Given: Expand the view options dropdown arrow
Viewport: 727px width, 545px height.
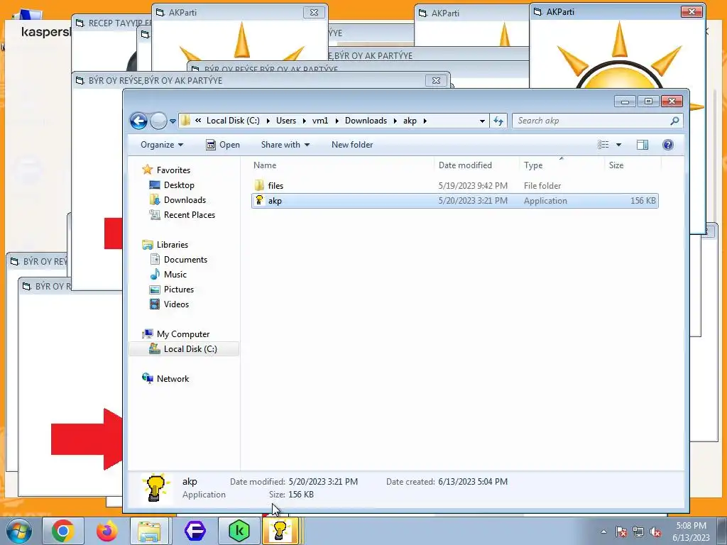Looking at the screenshot, I should point(618,145).
